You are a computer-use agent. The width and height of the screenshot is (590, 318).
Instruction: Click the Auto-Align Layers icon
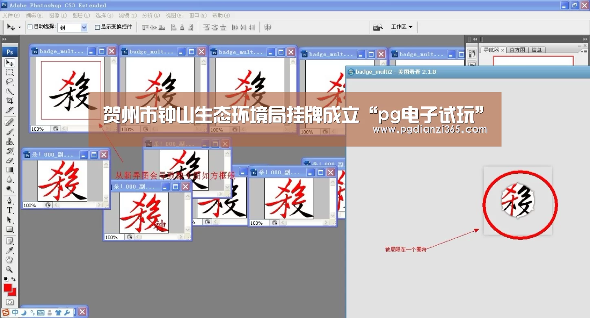click(x=268, y=27)
